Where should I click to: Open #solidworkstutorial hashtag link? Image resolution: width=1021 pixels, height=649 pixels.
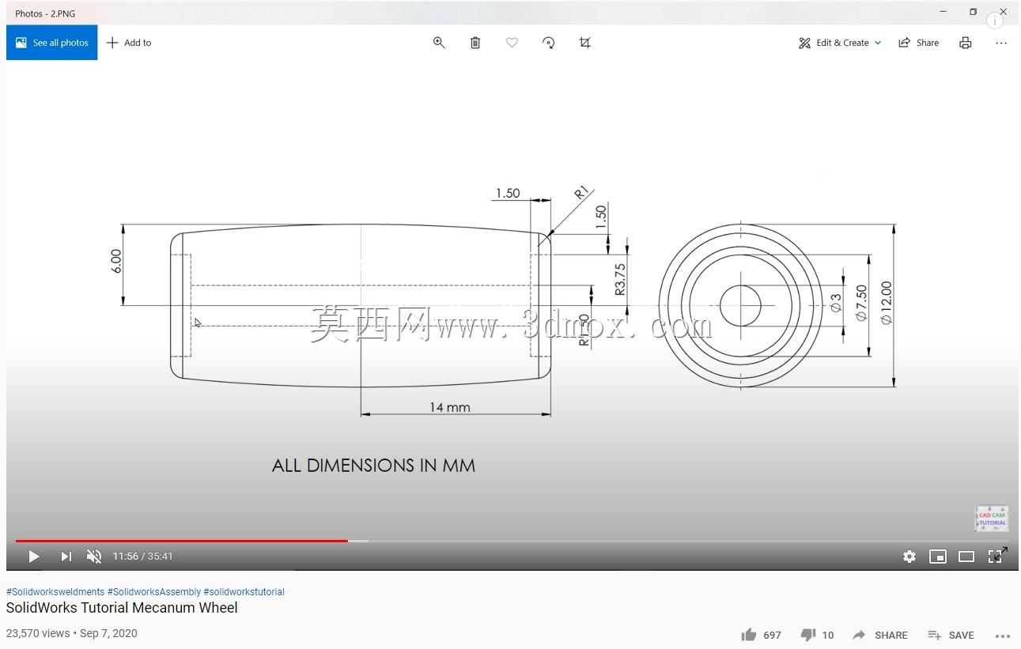pyautogui.click(x=244, y=592)
